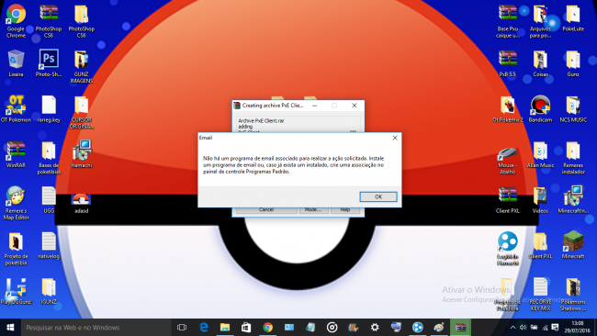
Task: Open File Explorer from the taskbar
Action: 225,327
